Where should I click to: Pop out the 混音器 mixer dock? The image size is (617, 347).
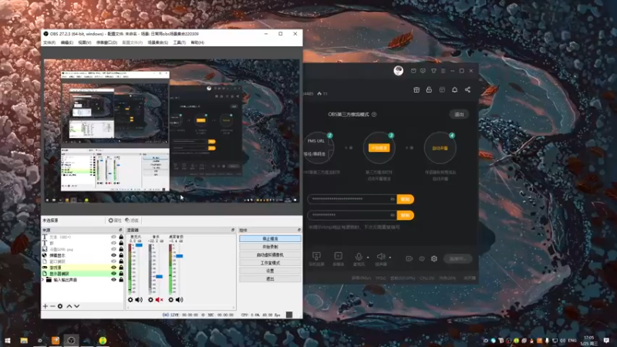click(x=233, y=230)
